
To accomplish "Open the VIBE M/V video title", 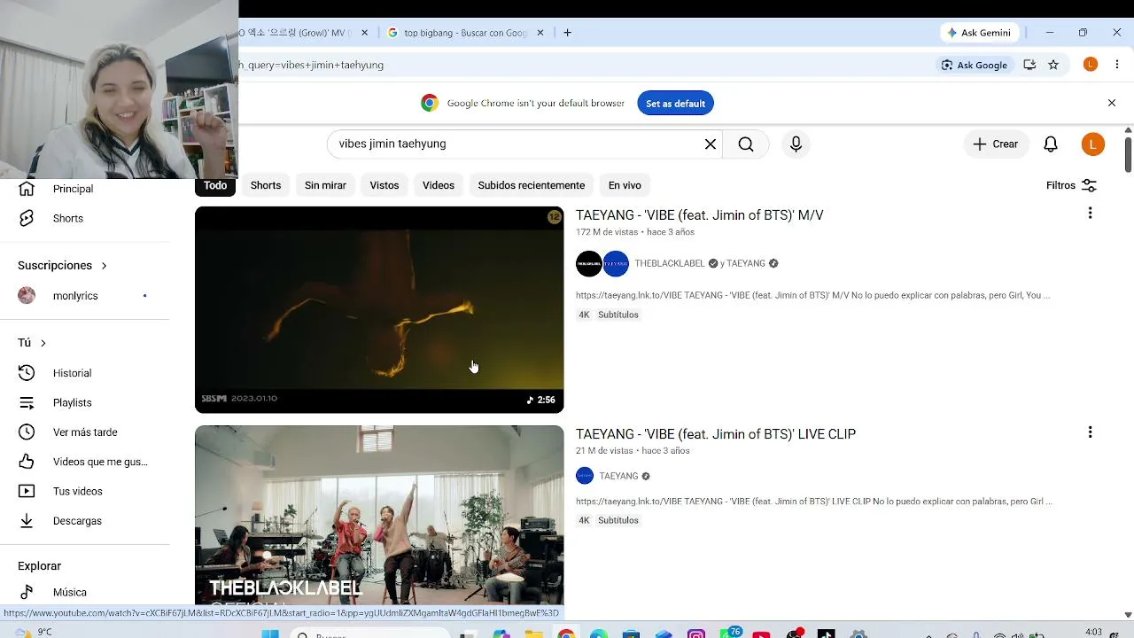I will tap(700, 215).
